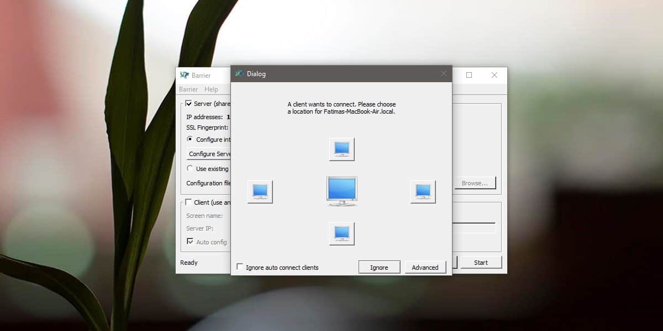Image resolution: width=663 pixels, height=331 pixels.
Task: Click the Start button
Action: [481, 263]
